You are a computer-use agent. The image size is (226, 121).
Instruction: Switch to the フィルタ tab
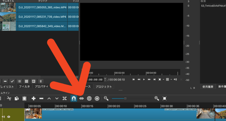tap(24, 87)
